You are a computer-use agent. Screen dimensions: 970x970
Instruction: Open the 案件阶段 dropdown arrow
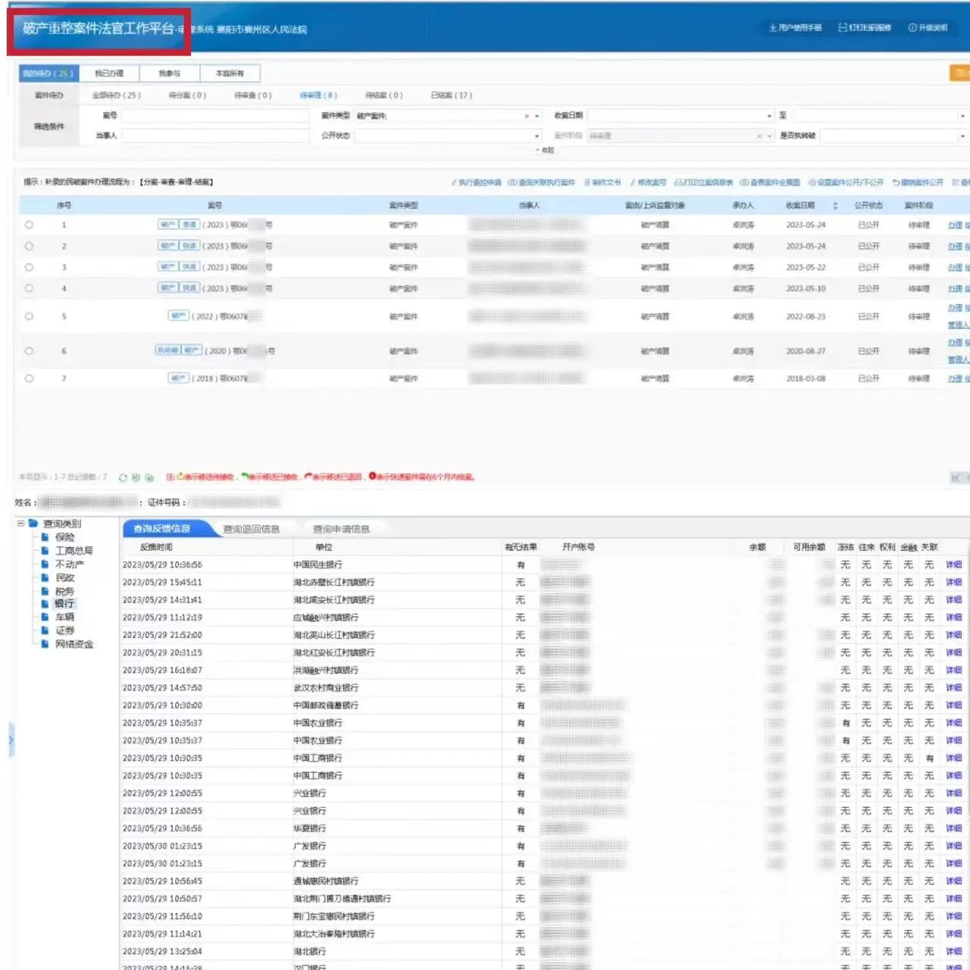pyautogui.click(x=770, y=136)
